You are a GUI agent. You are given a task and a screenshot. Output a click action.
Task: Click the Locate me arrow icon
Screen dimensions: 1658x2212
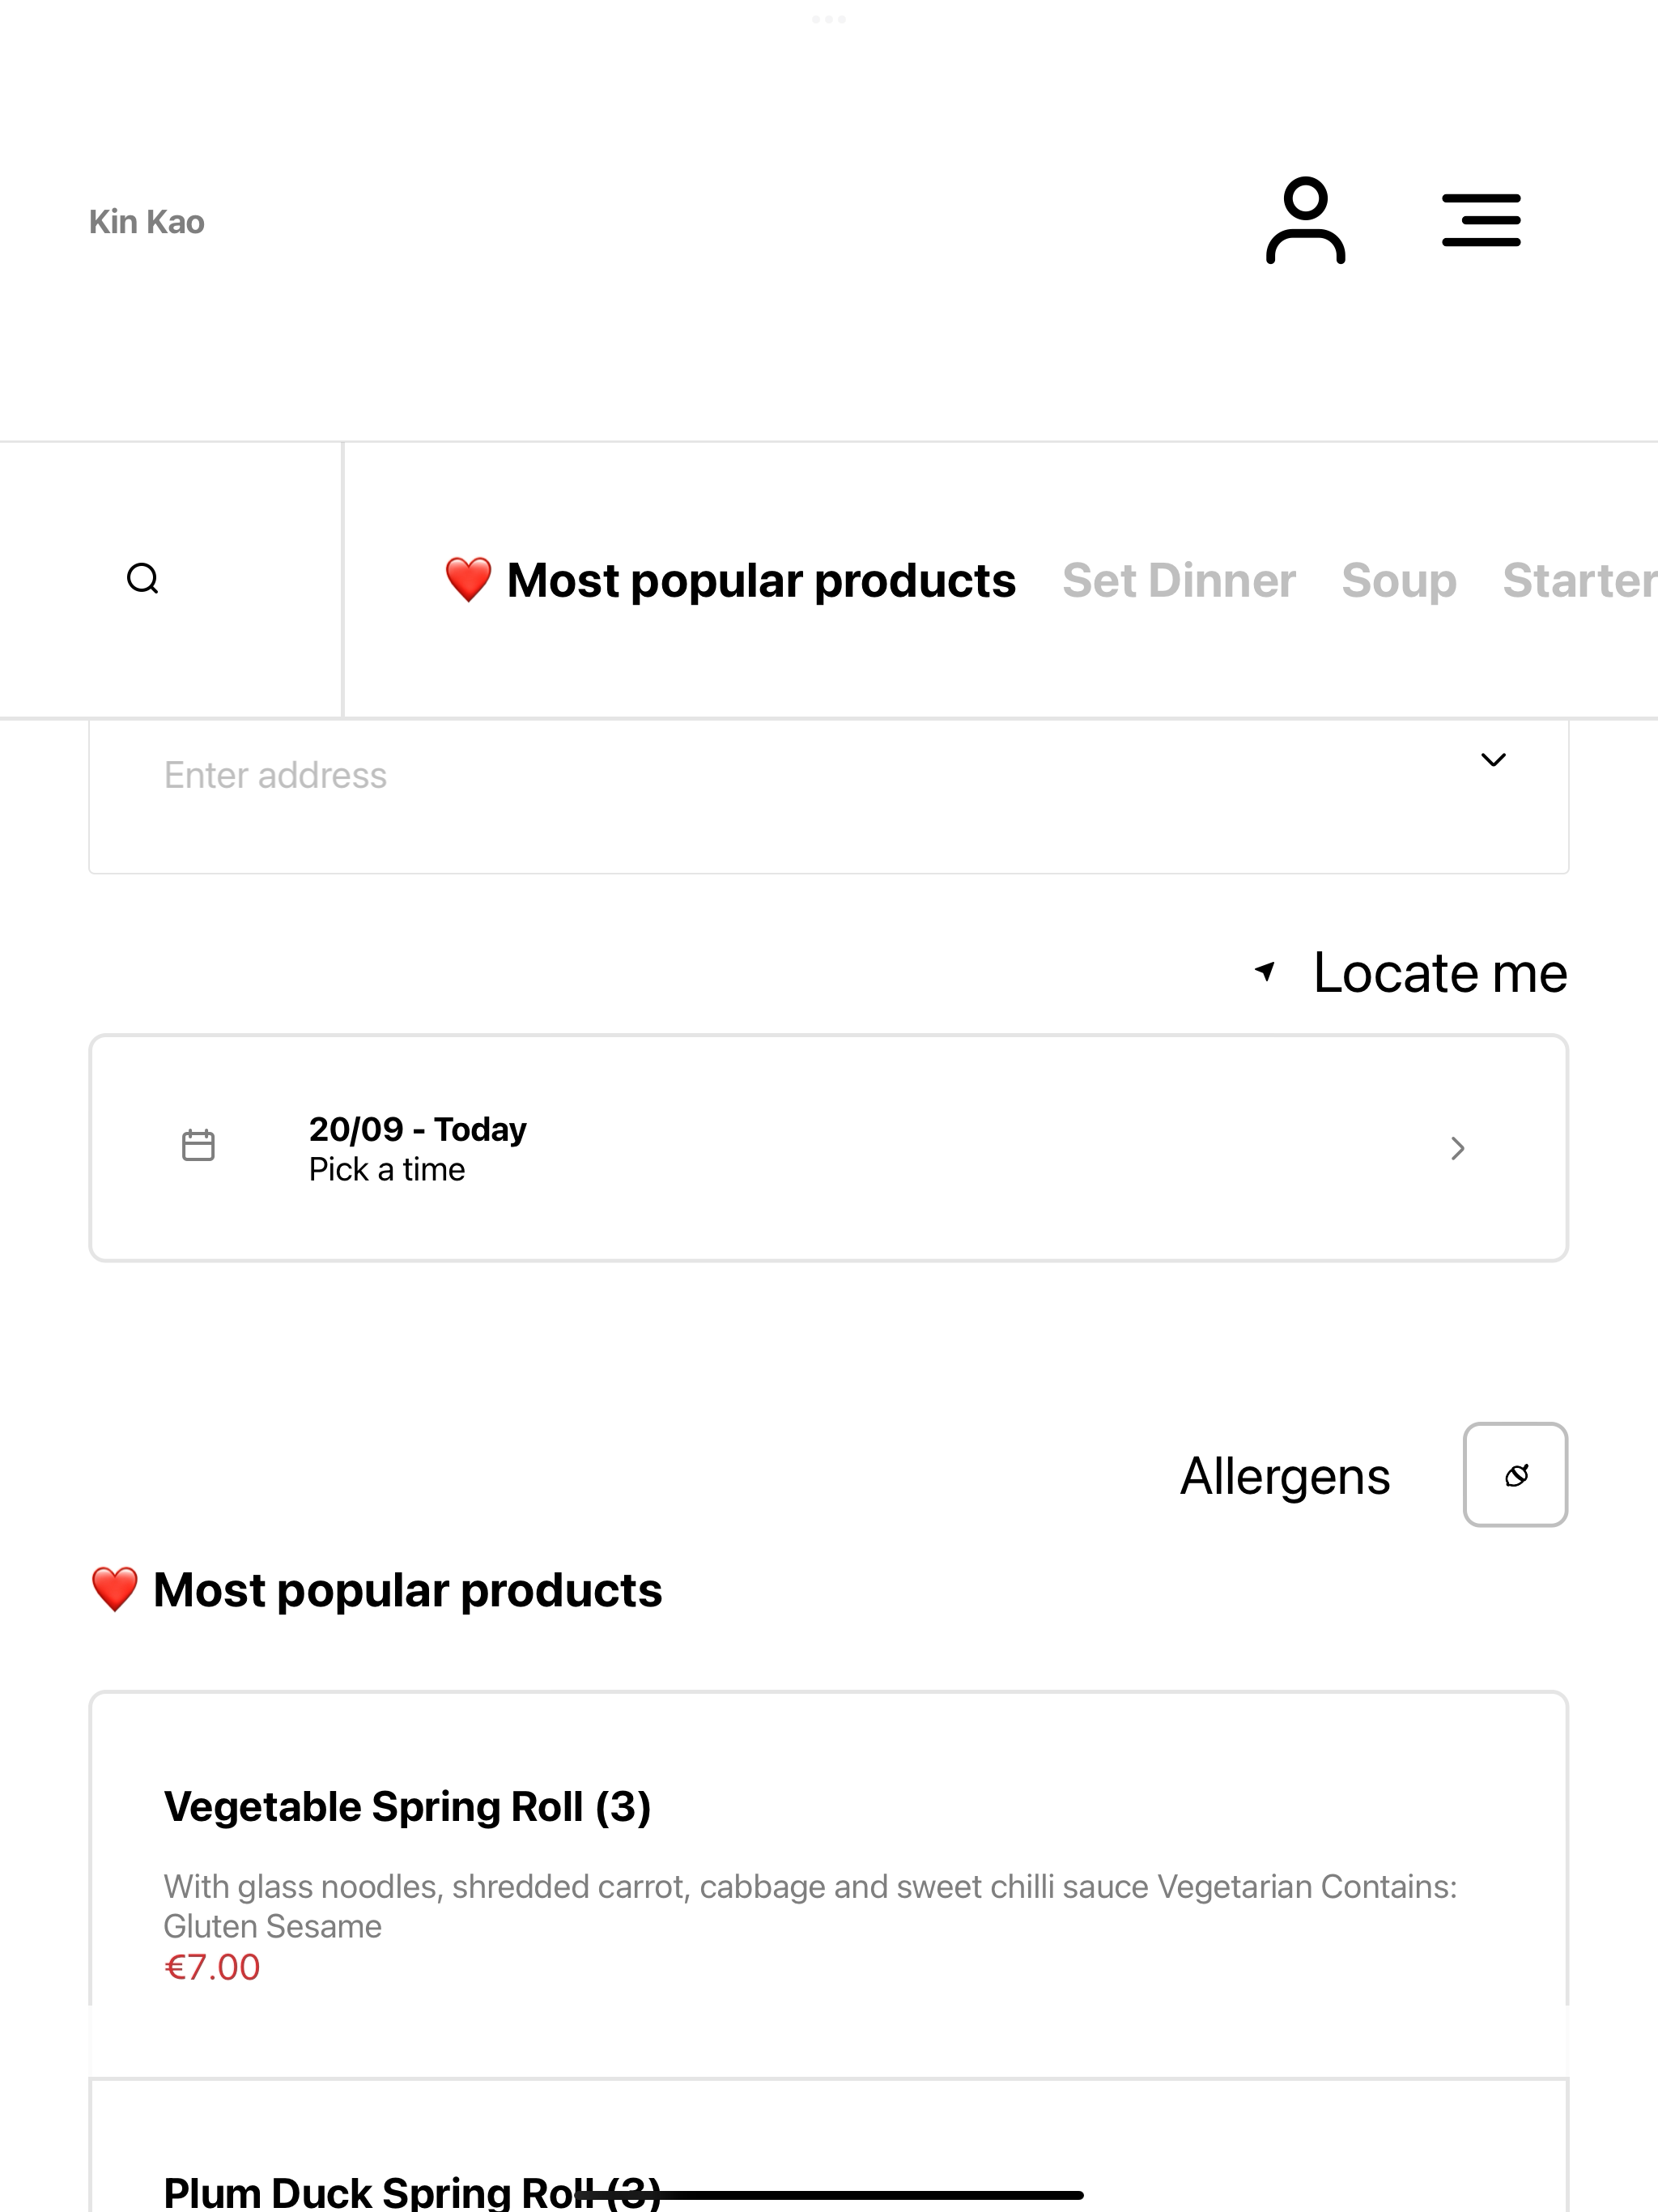(x=1265, y=971)
